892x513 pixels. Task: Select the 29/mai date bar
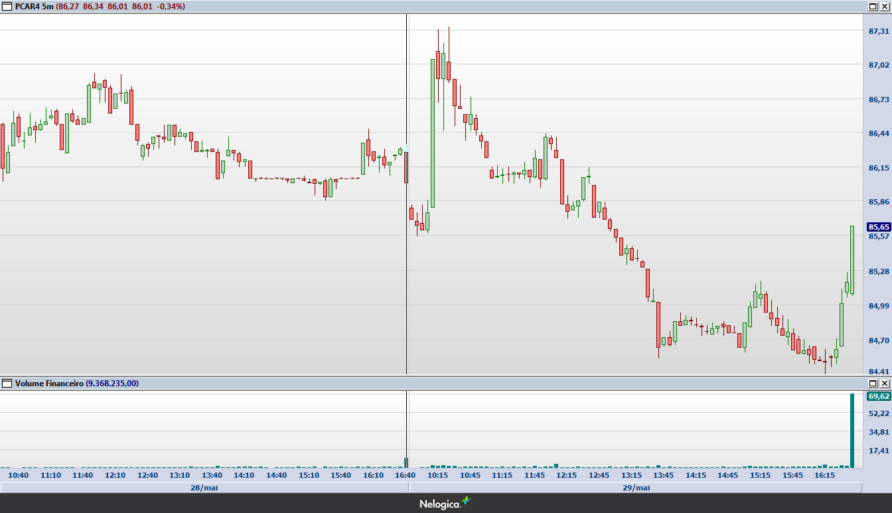(x=635, y=487)
